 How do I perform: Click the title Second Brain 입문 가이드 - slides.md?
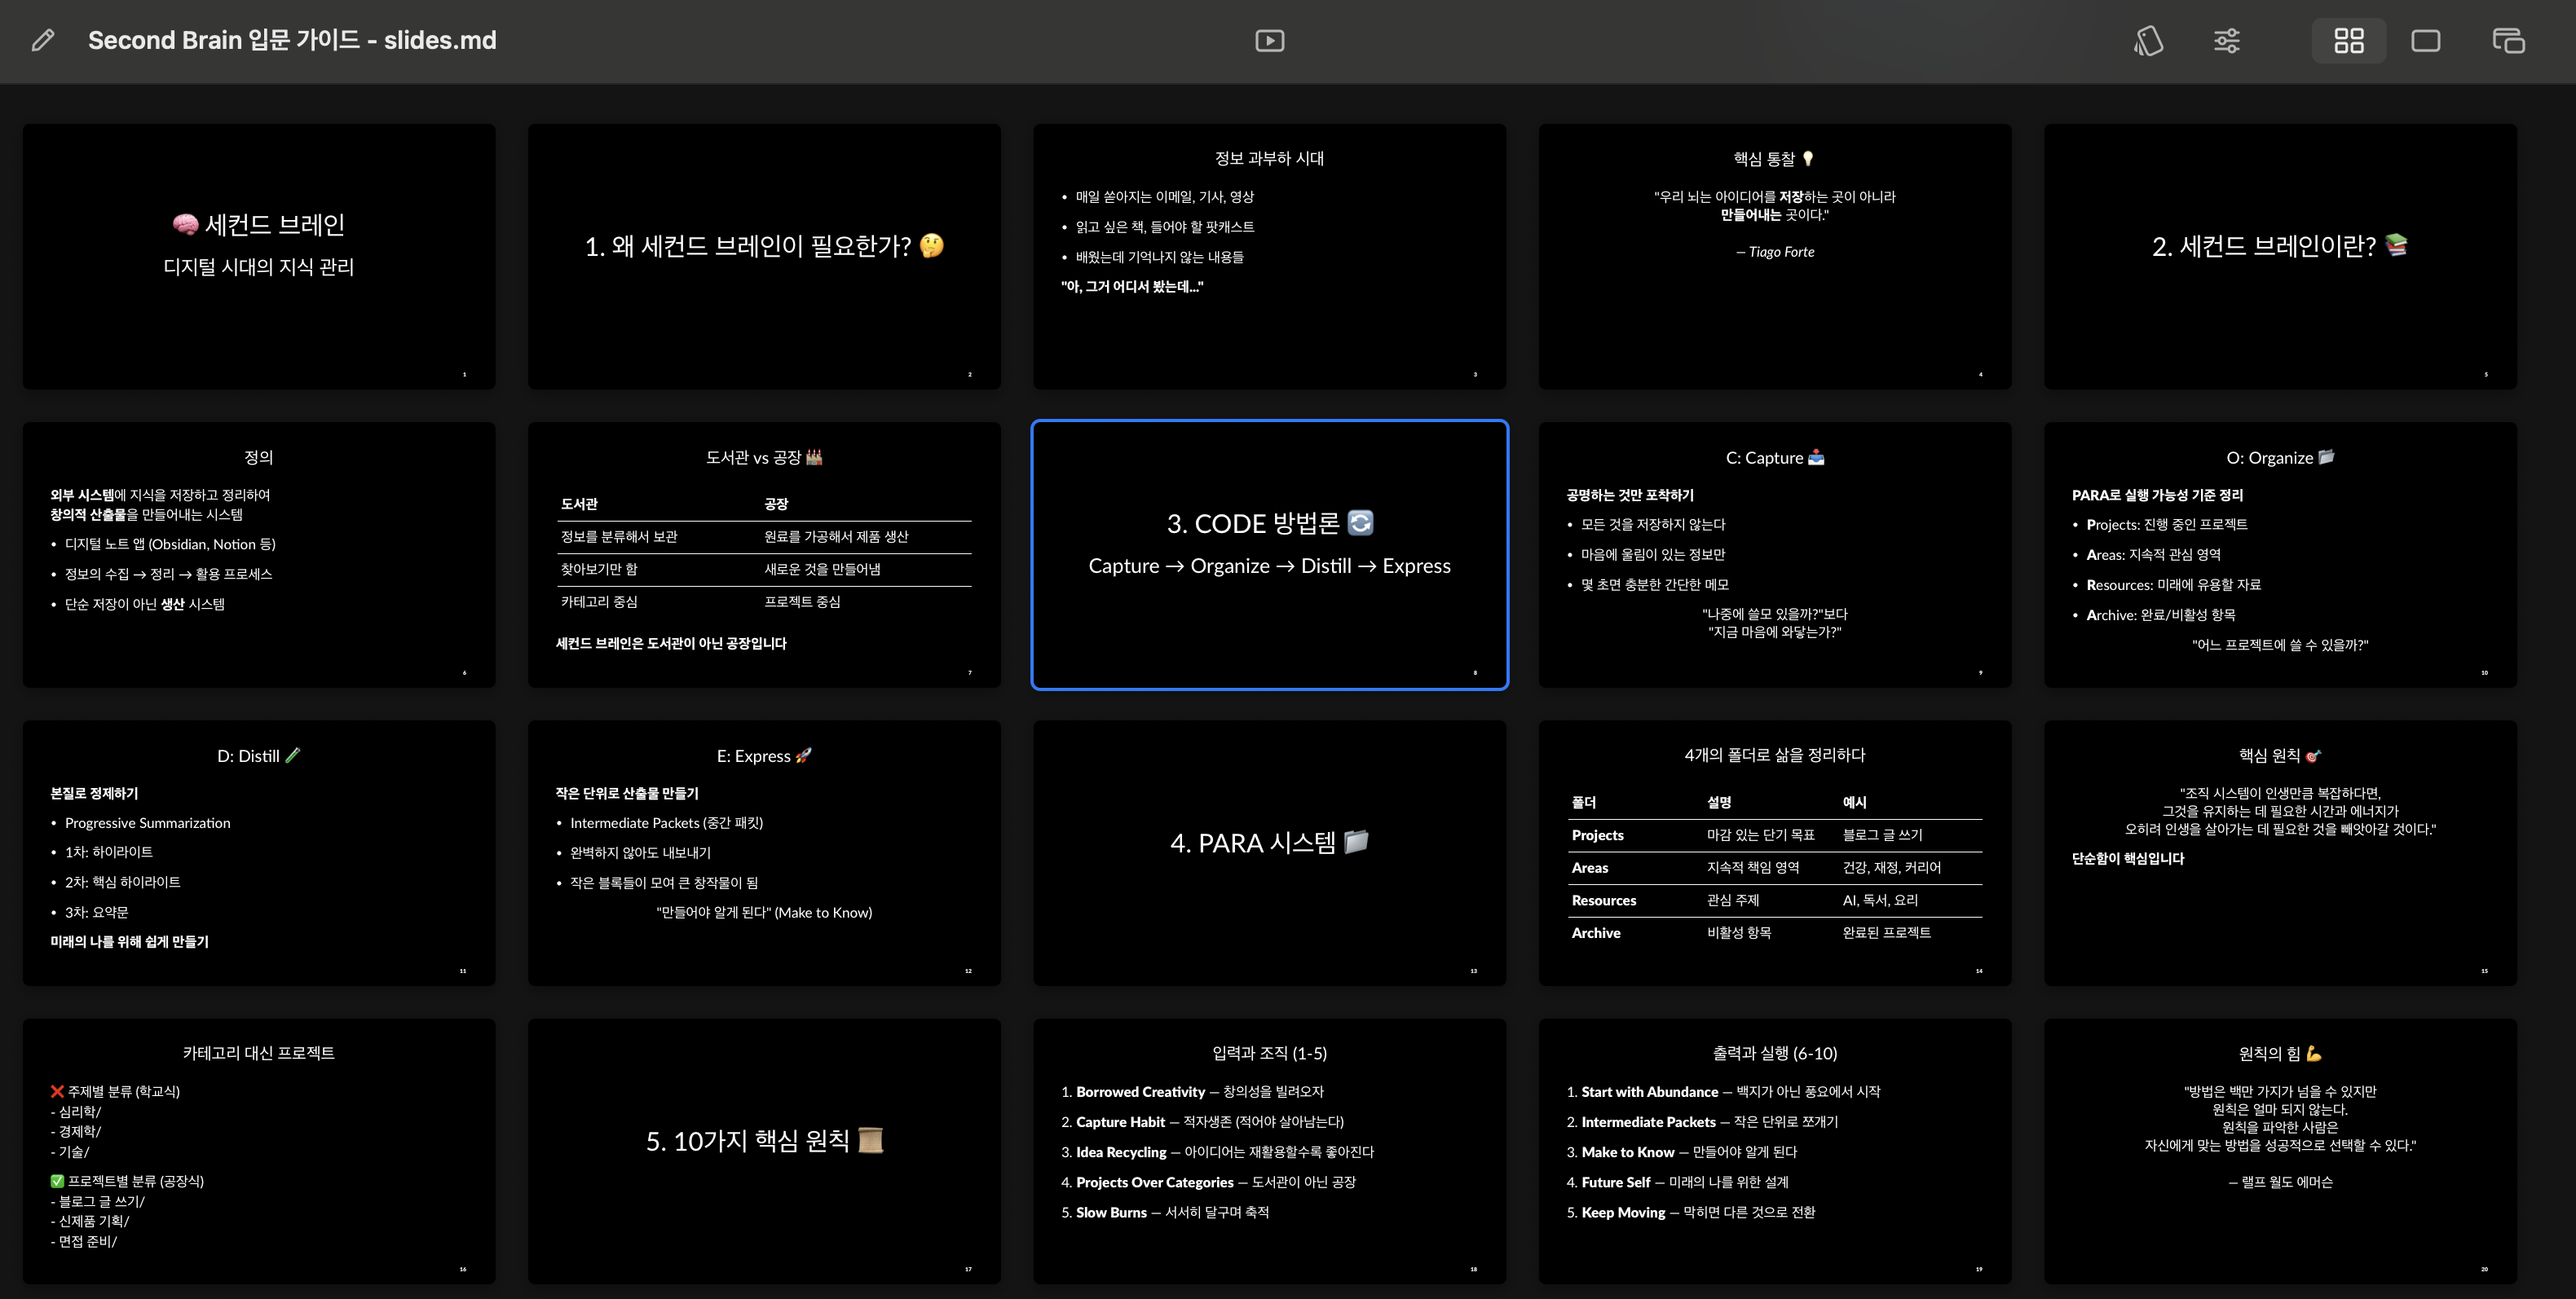point(292,40)
